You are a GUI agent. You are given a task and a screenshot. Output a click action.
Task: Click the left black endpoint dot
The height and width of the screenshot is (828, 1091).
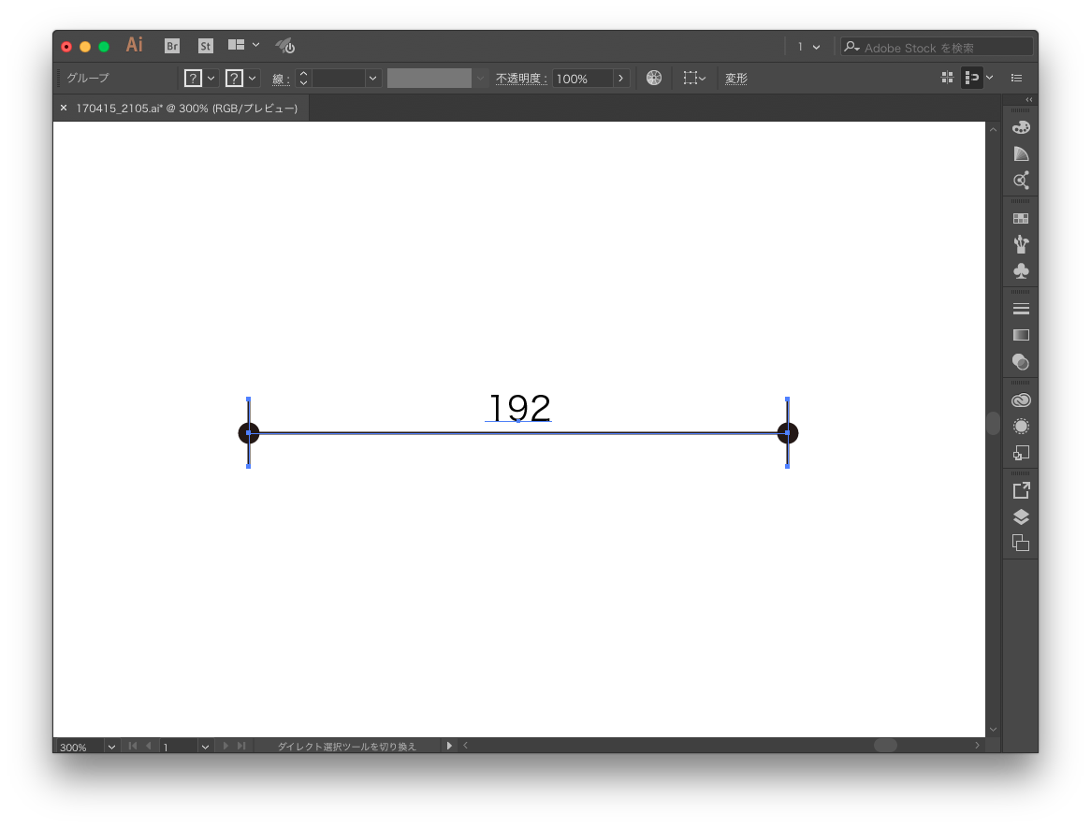(248, 433)
